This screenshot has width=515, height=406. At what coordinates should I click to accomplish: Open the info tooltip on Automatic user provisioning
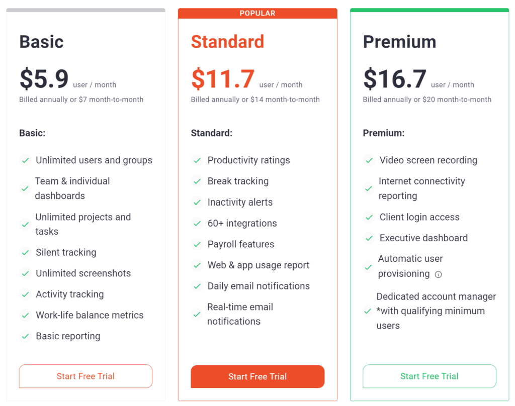pos(438,274)
